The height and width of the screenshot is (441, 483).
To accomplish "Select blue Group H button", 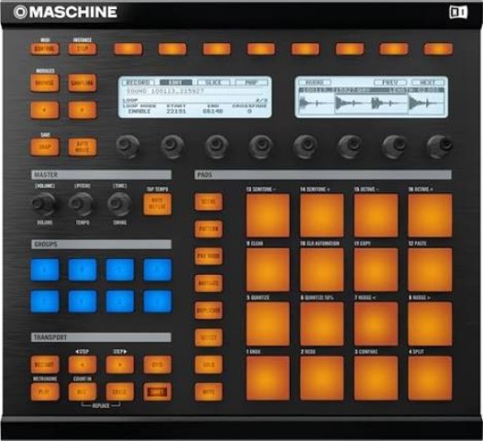I will [157, 301].
